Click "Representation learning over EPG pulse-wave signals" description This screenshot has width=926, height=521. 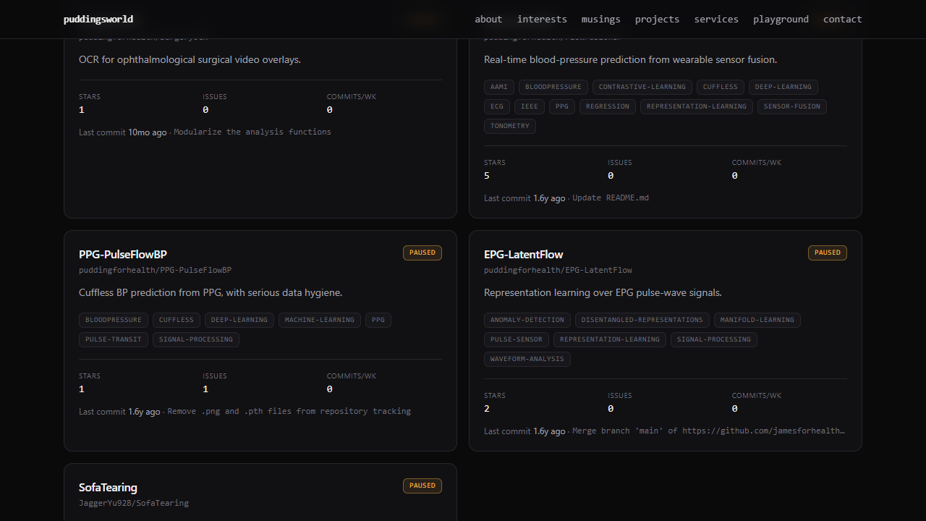click(603, 293)
